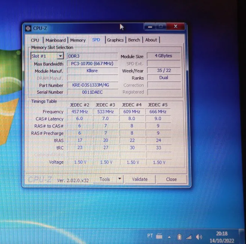Click the JEDEC #3 voltage 1.50 V

106,162
